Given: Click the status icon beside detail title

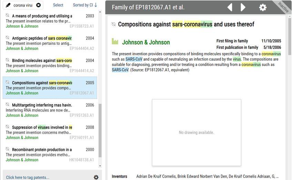Looking at the screenshot, I should (113, 24).
